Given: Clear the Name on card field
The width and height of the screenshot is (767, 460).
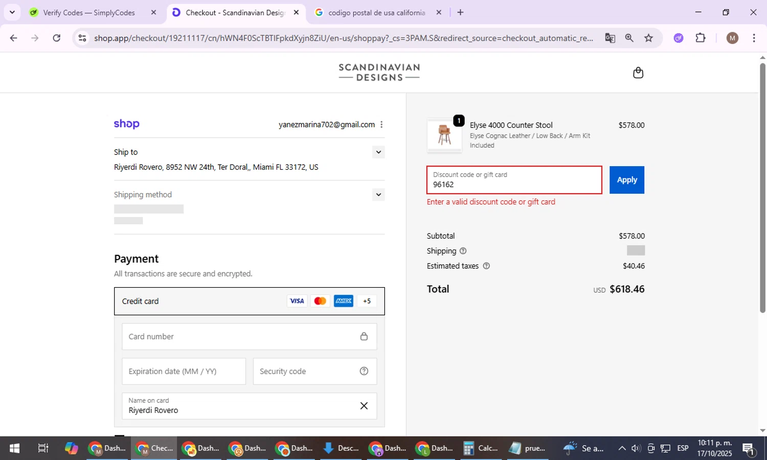Looking at the screenshot, I should coord(364,406).
